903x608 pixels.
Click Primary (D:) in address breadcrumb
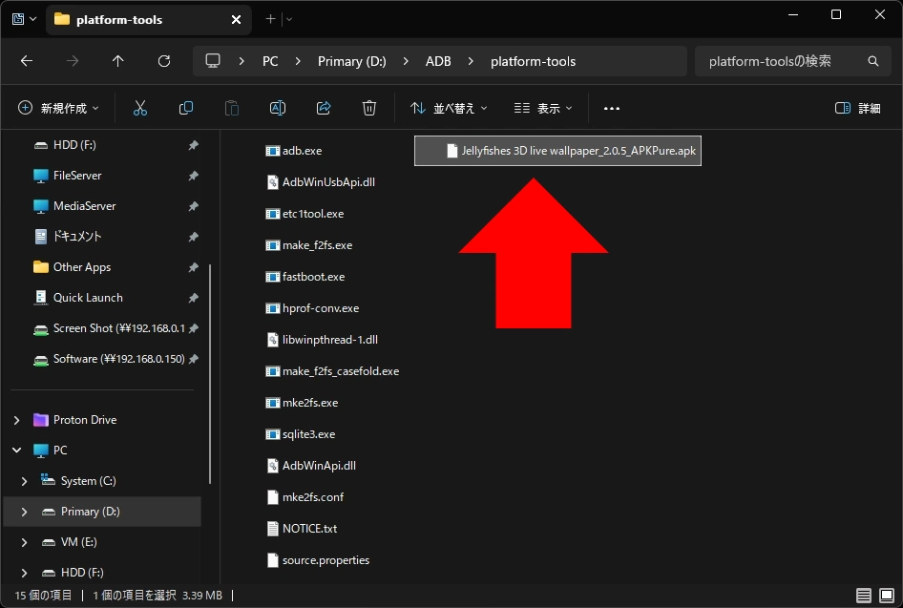tap(352, 61)
